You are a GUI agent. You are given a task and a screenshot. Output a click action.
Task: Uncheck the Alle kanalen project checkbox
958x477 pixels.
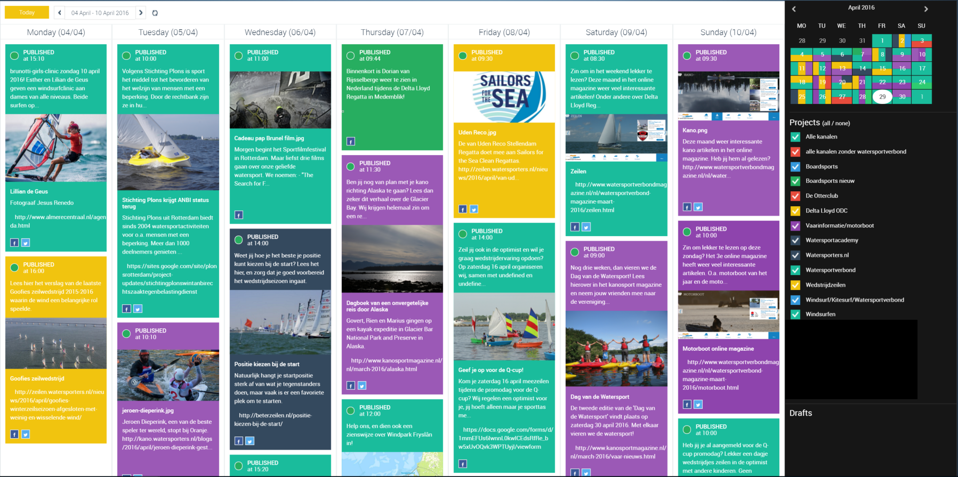point(795,137)
